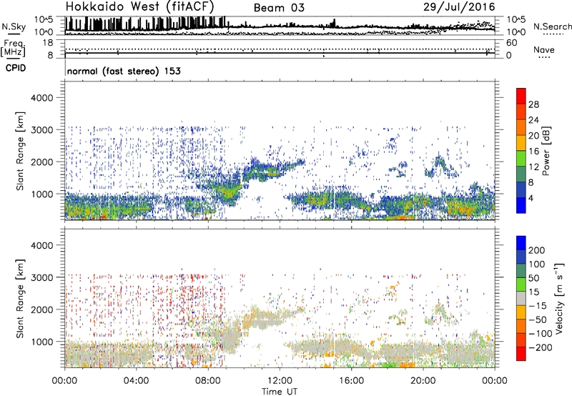Click the "60" tick on the Nave axis
The height and width of the screenshot is (396, 572).
click(512, 43)
